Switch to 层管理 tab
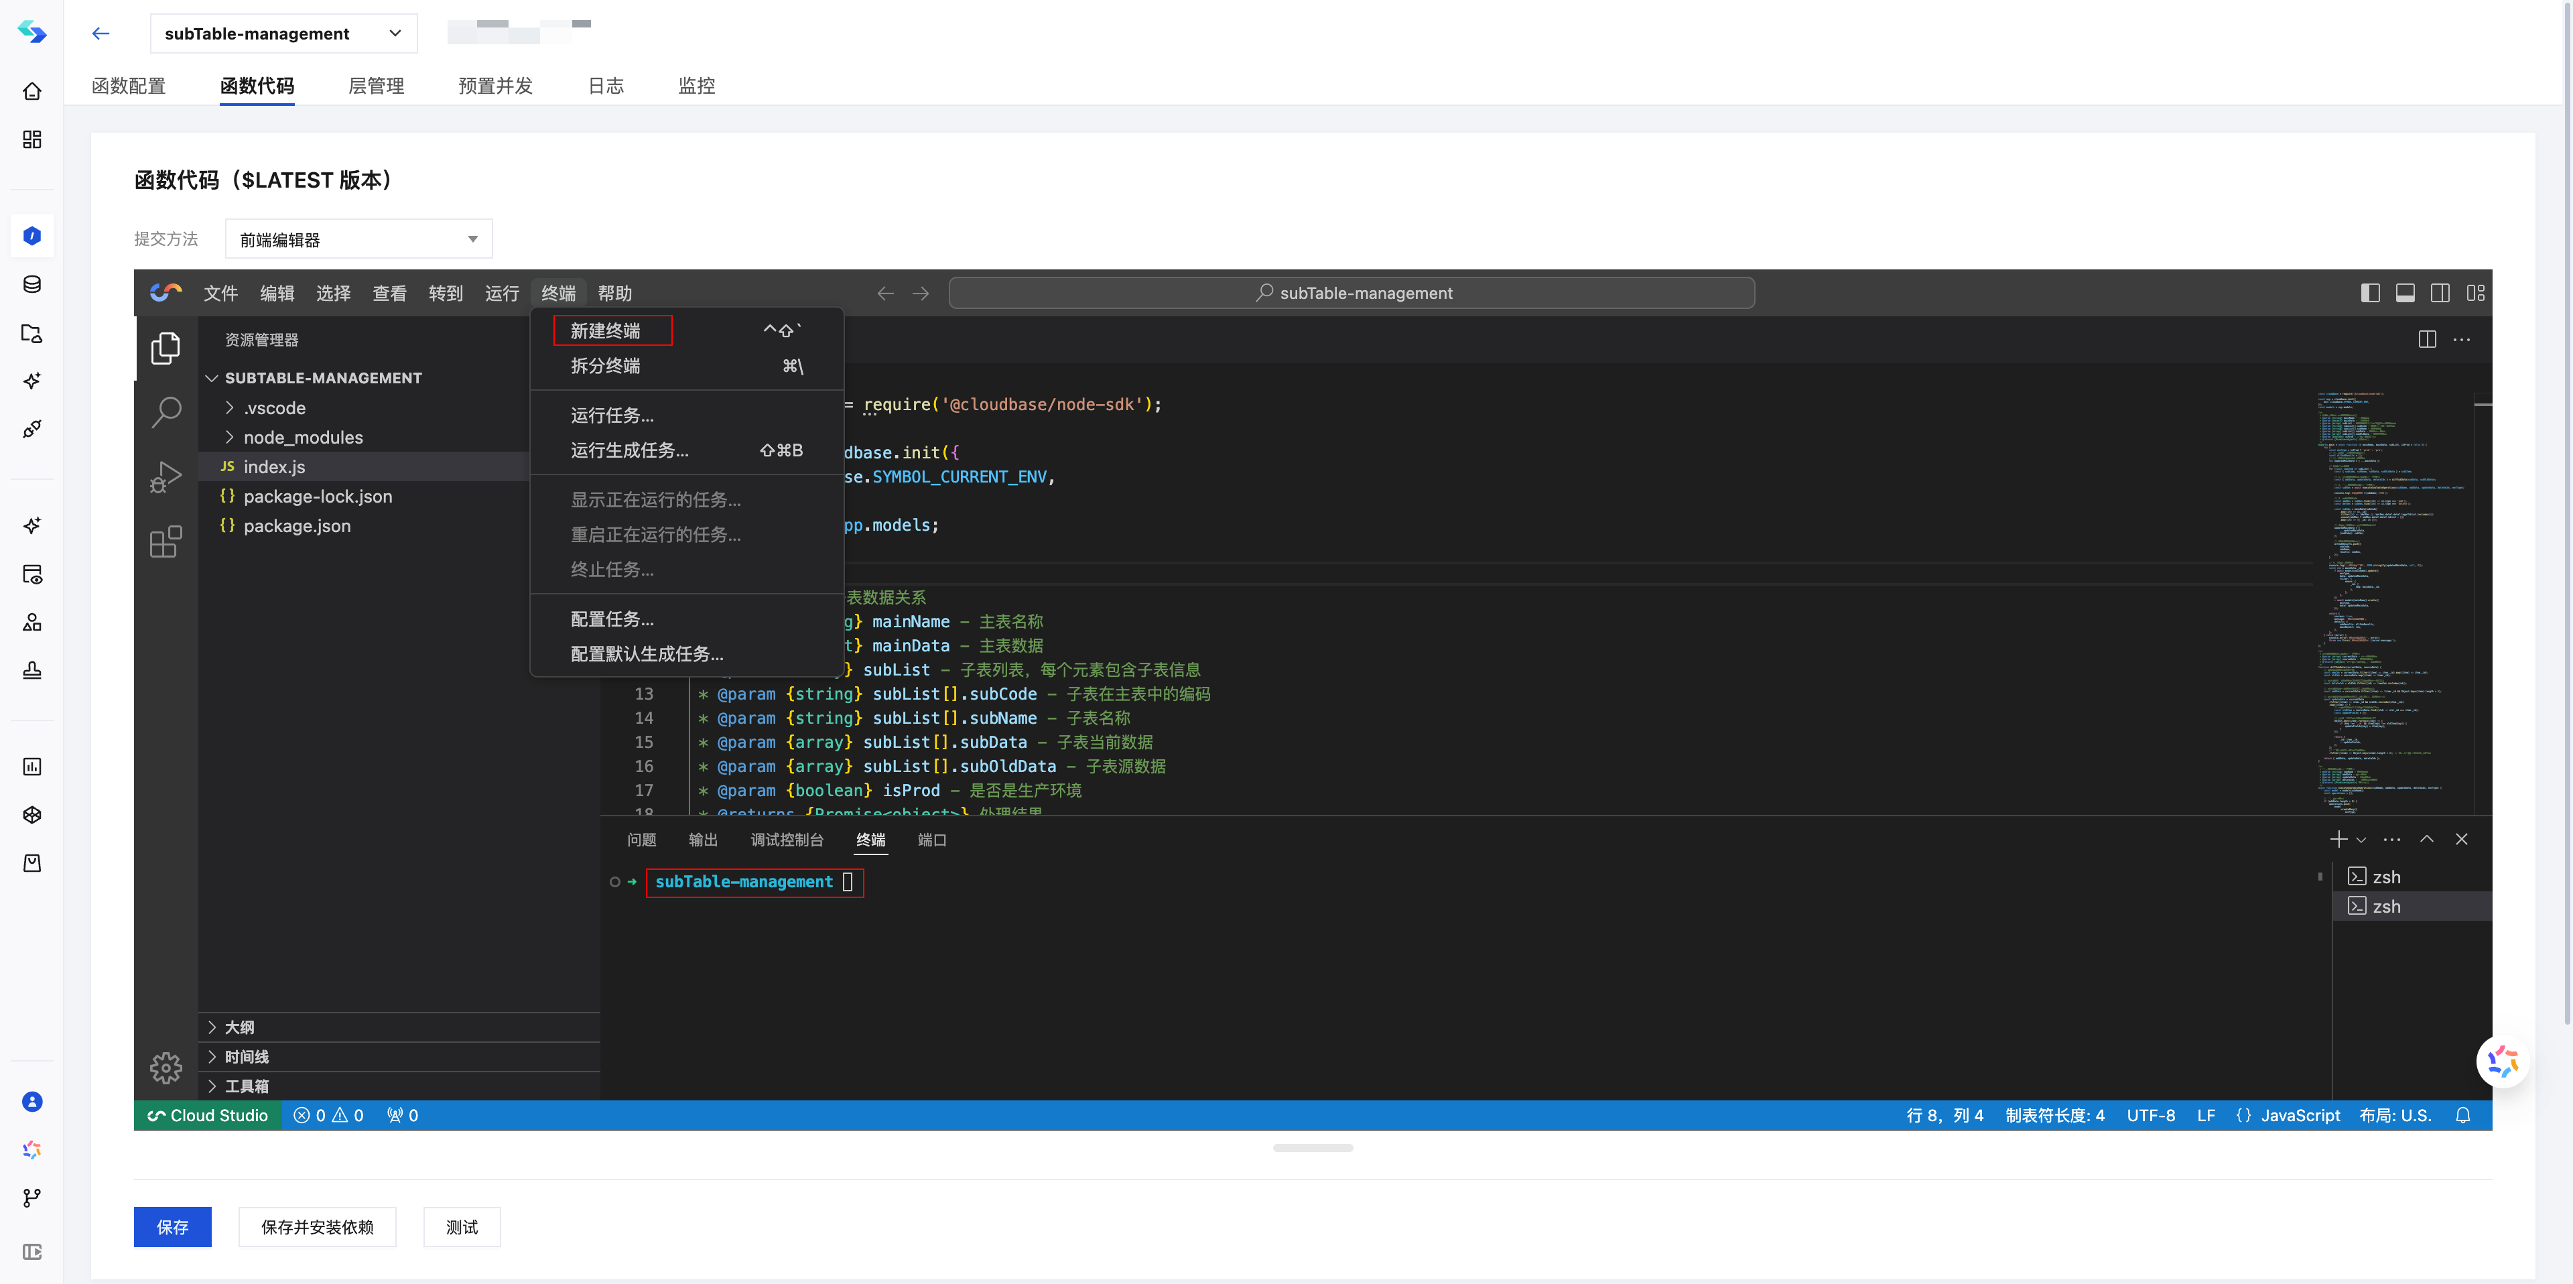Image resolution: width=2573 pixels, height=1284 pixels. 375,86
